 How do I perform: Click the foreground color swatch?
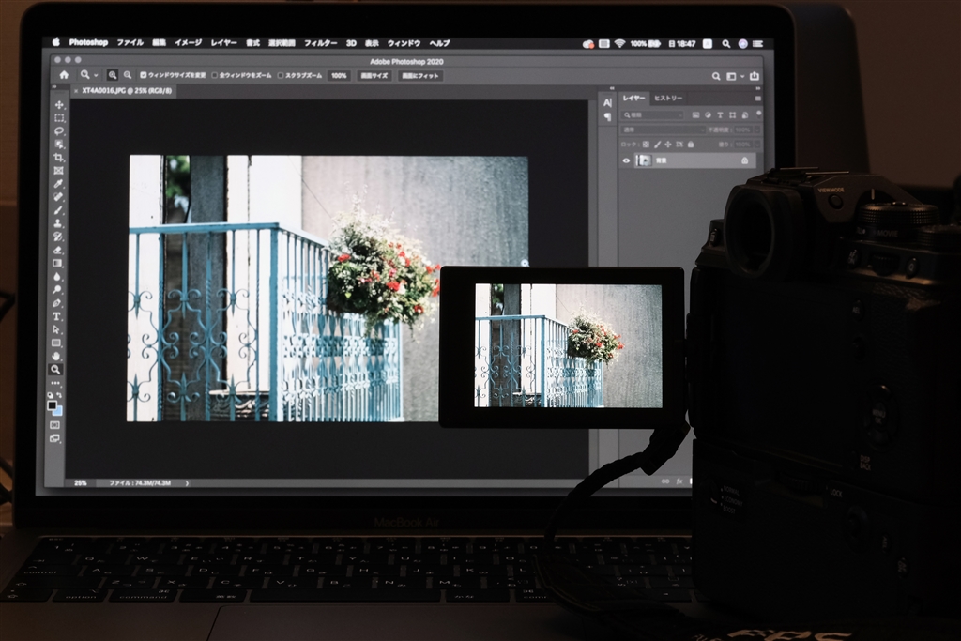[x=54, y=405]
